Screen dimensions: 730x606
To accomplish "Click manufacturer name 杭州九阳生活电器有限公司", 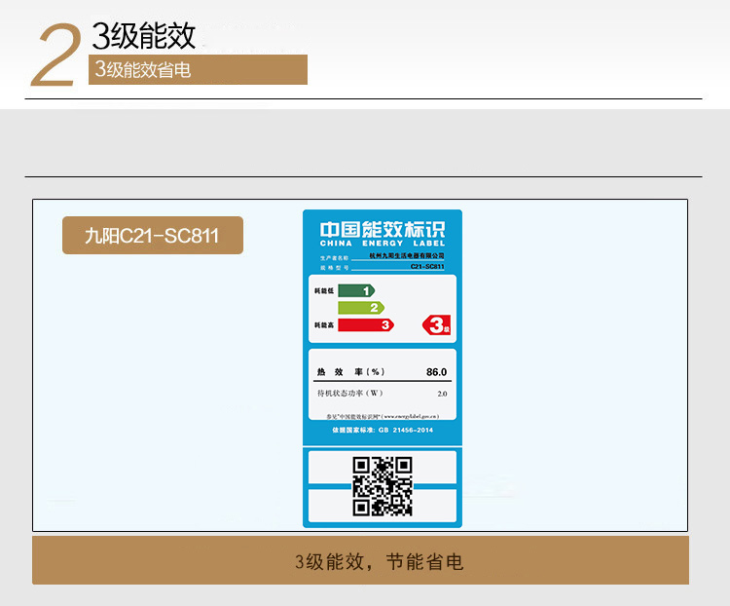I will click(407, 255).
